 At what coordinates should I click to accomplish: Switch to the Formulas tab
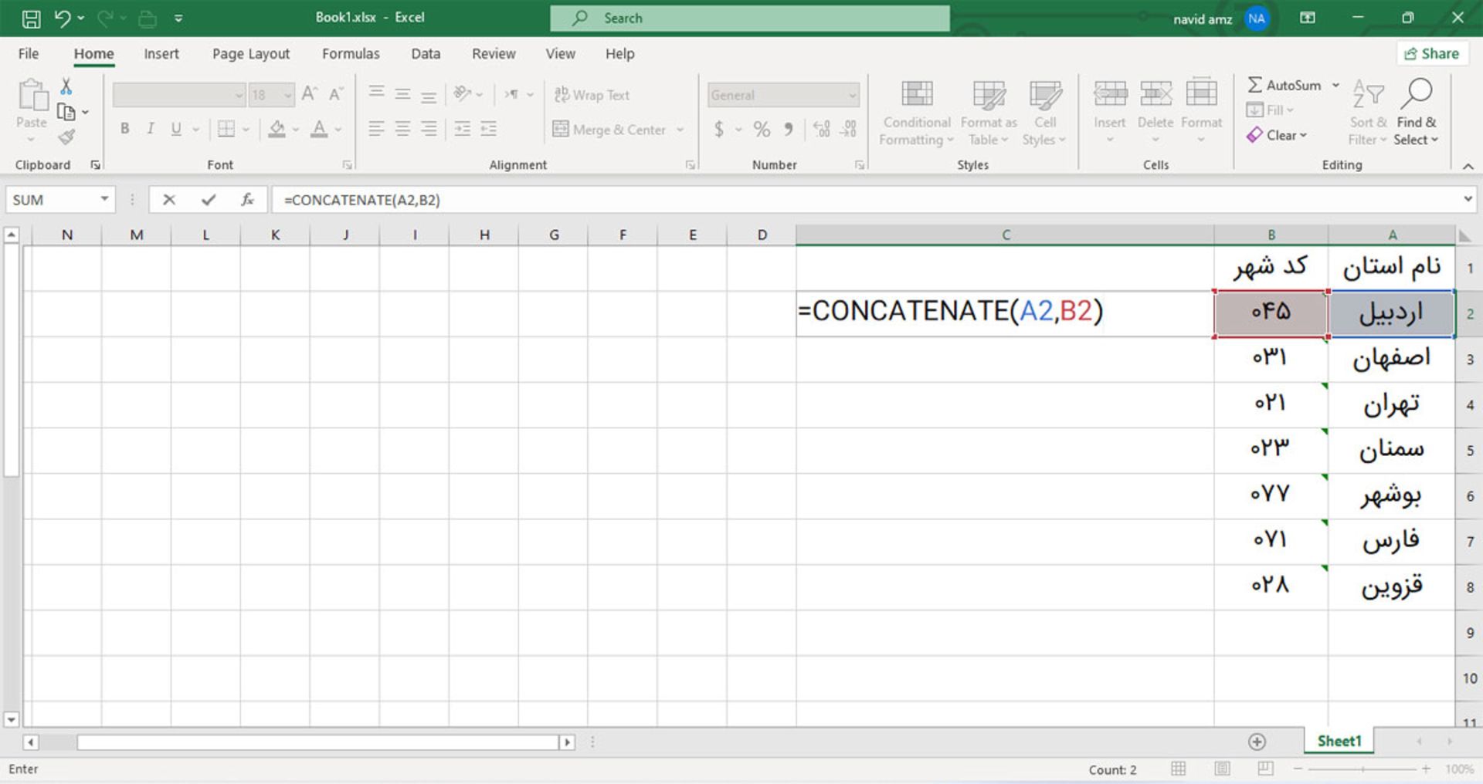pos(351,53)
